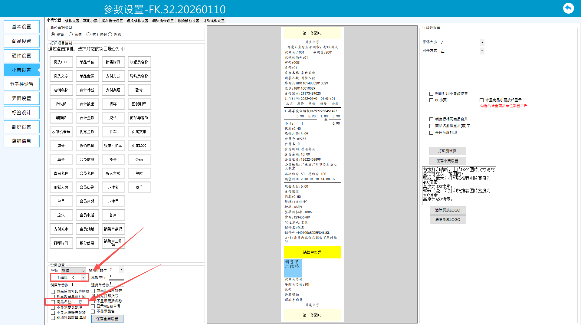Switch to the 模板设置 tab
Viewport: 581px width, 325px height.
tap(72, 21)
